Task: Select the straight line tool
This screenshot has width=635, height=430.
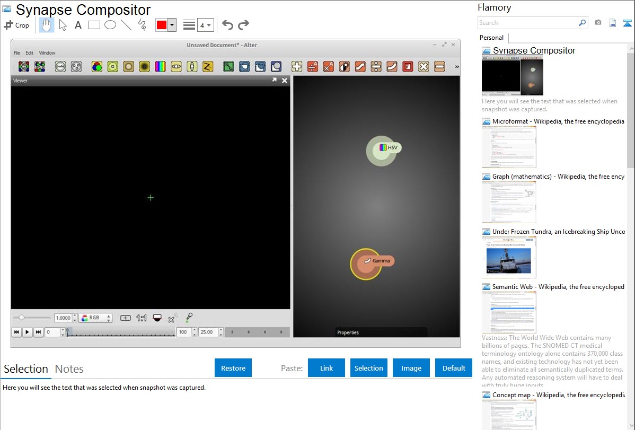Action: click(126, 25)
